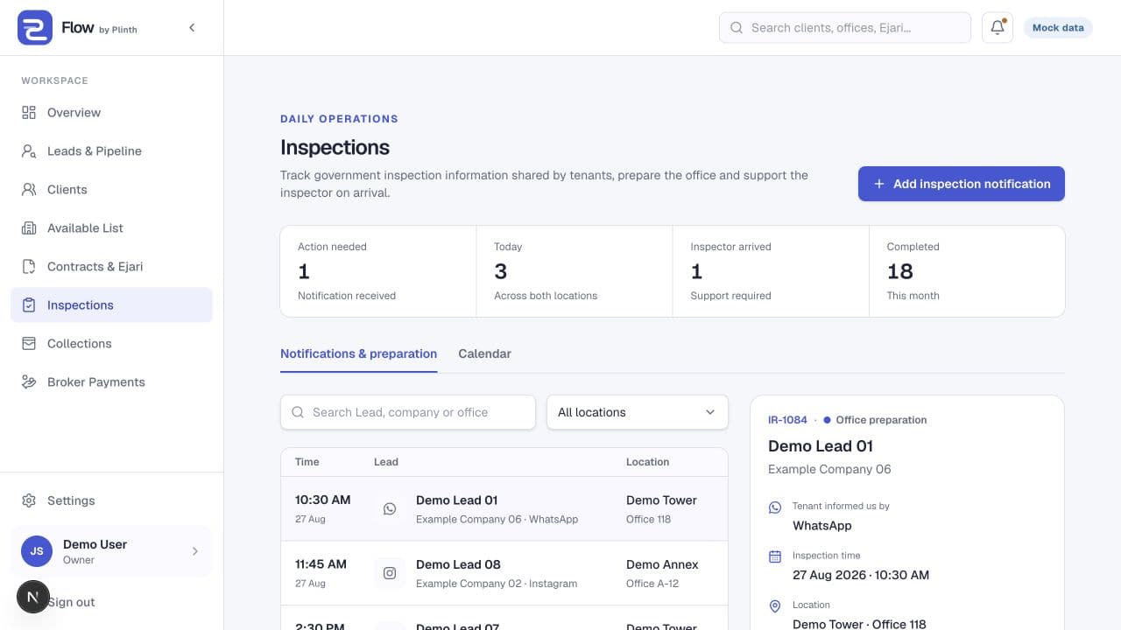Open the Settings sidebar label
Viewport: 1121px width, 630px height.
coord(71,500)
